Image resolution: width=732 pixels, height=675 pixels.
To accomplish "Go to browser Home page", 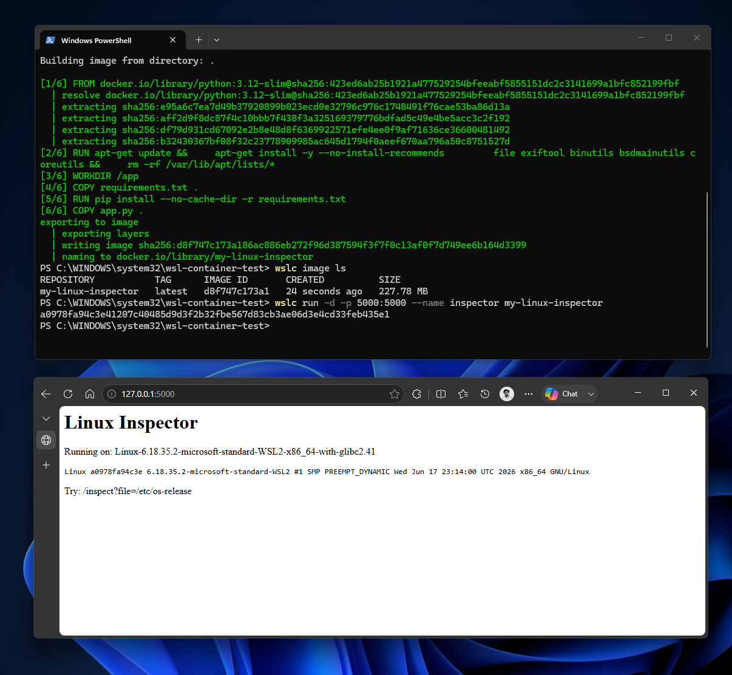I will (x=90, y=394).
